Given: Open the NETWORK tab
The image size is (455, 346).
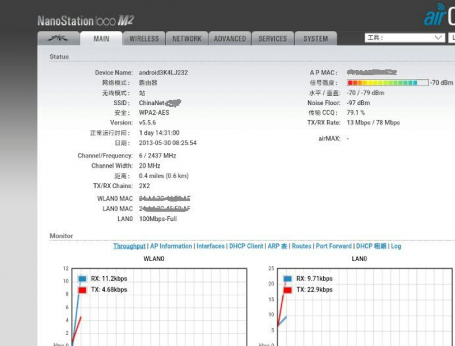Looking at the screenshot, I should click(187, 38).
